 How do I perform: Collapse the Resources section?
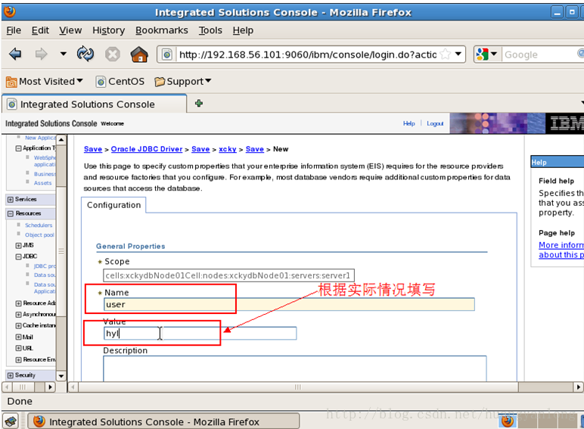click(x=11, y=214)
